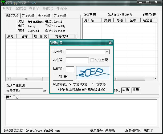Viewport: 163px width, 134px height.
Task: Click the 好友列表 group label
Action: coord(90,15)
